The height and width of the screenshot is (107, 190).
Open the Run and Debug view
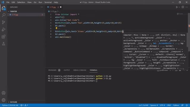(x=4, y=29)
